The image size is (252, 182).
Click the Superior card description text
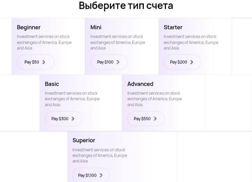pyautogui.click(x=100, y=155)
